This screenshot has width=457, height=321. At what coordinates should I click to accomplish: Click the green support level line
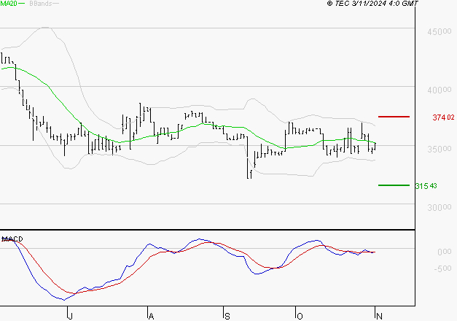tap(394, 185)
